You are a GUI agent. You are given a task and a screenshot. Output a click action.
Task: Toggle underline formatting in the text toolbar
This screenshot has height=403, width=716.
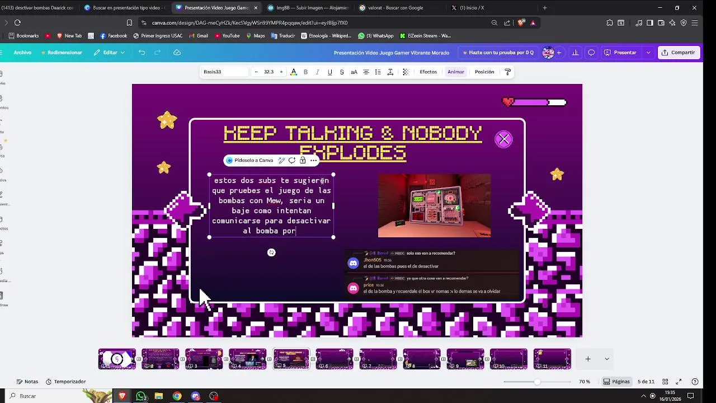click(329, 72)
